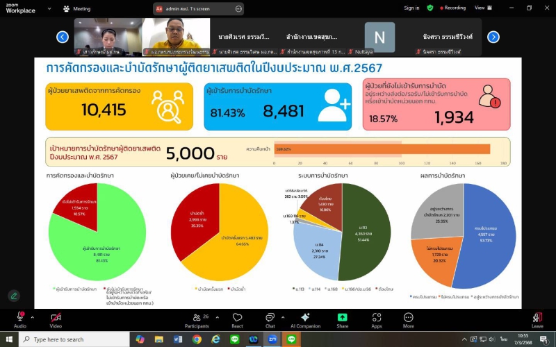Click the Sign in link
The width and height of the screenshot is (556, 347).
[411, 8]
